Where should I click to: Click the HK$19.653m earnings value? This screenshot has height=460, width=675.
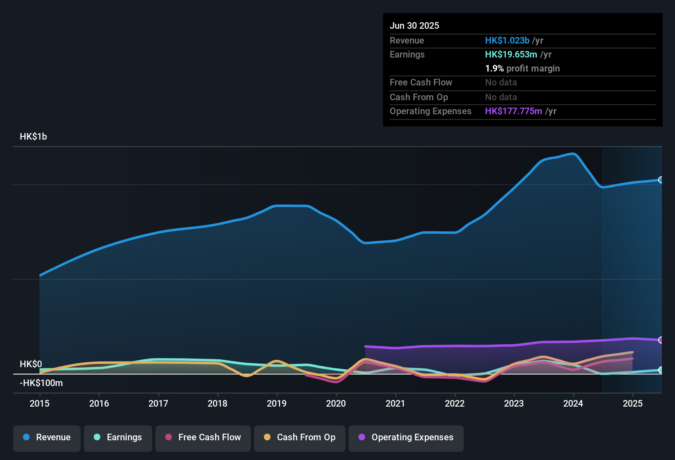pyautogui.click(x=511, y=54)
